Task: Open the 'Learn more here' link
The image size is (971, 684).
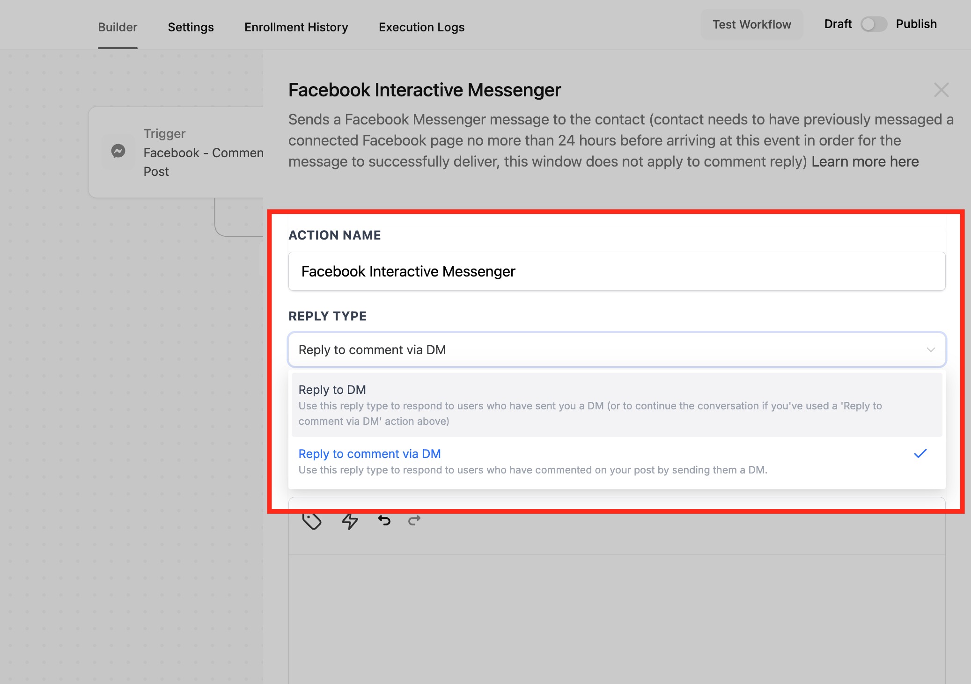Action: coord(865,161)
